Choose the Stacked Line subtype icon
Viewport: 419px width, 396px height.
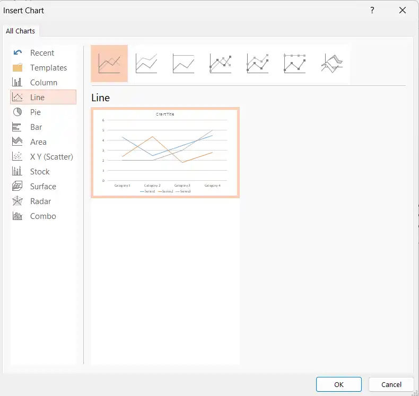coord(146,64)
